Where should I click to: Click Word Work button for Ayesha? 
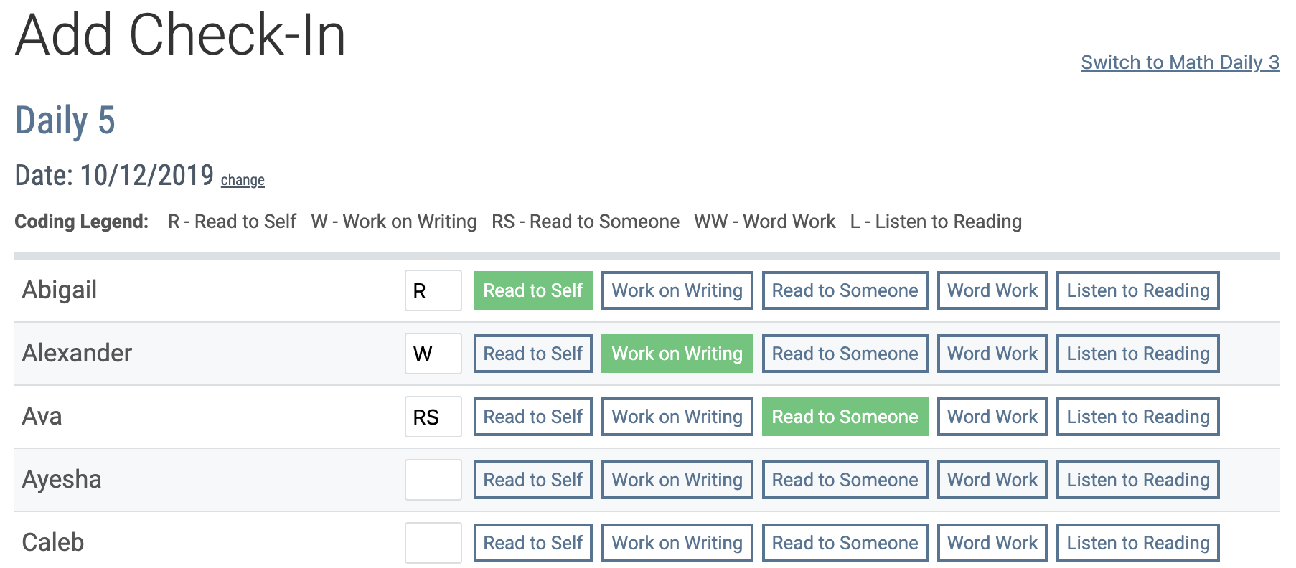[992, 480]
